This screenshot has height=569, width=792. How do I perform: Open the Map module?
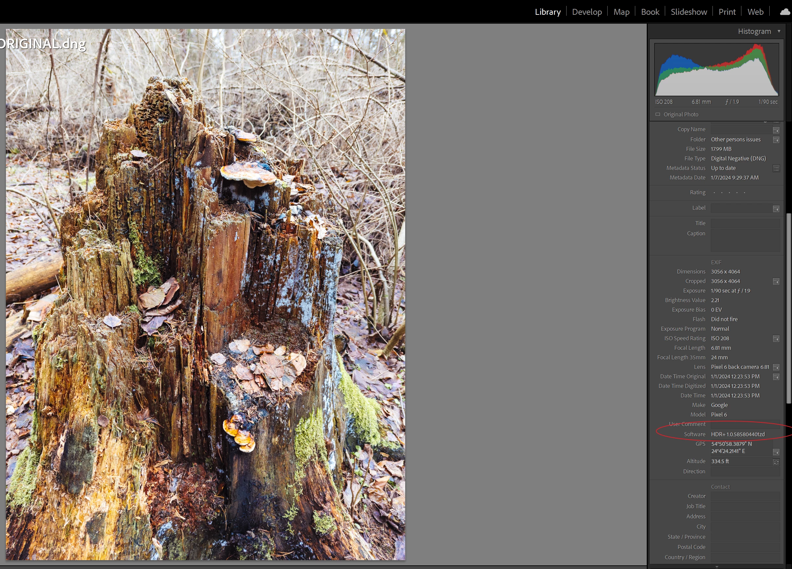[621, 12]
